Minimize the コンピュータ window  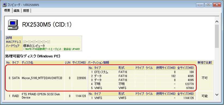click(x=200, y=5)
